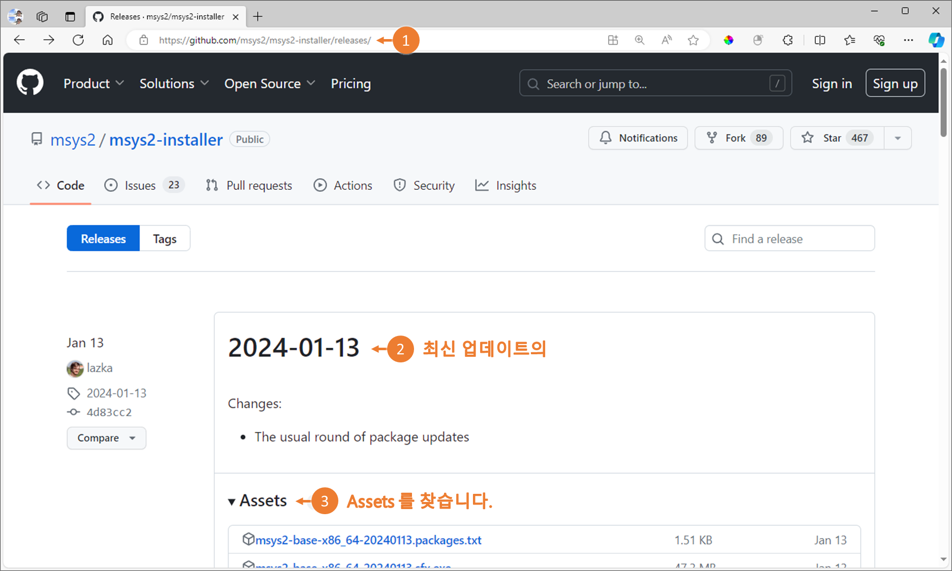The width and height of the screenshot is (952, 571).
Task: Open browser Settings and more ellipsis
Action: click(x=909, y=40)
